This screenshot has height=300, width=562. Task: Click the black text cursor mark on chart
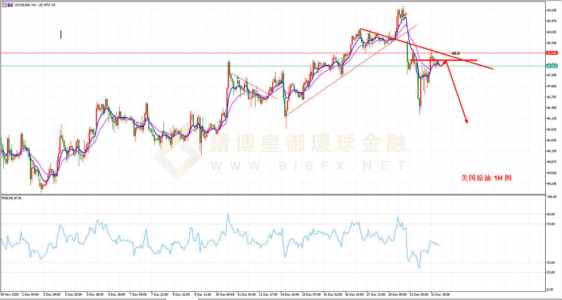[61, 35]
